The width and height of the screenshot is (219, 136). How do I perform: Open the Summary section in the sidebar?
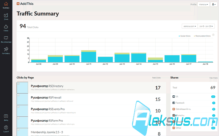[x=6, y=5]
